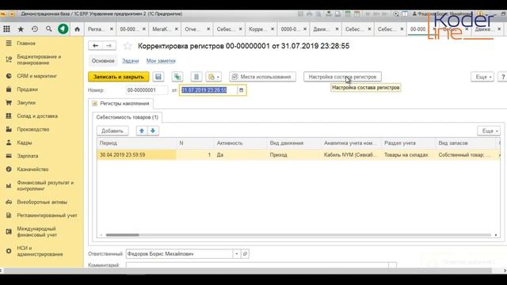This screenshot has width=507, height=285.
Task: Navigate forward with the right arrow
Action: (109, 46)
